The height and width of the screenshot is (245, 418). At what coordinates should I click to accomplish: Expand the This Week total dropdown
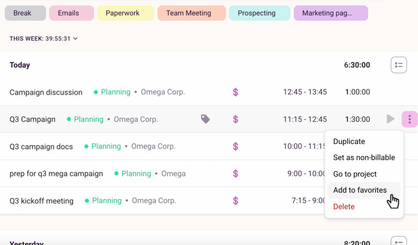tap(76, 39)
